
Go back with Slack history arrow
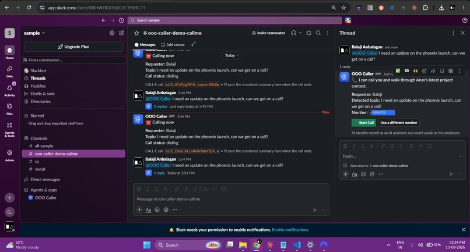pos(104,20)
